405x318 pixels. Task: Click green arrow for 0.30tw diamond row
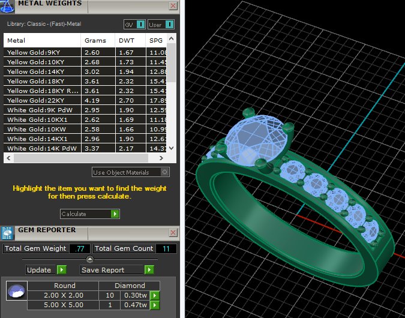(x=155, y=295)
